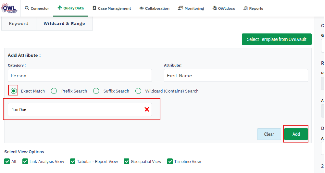Click the Monitoring icon
The image size is (325, 173).
[x=180, y=8]
